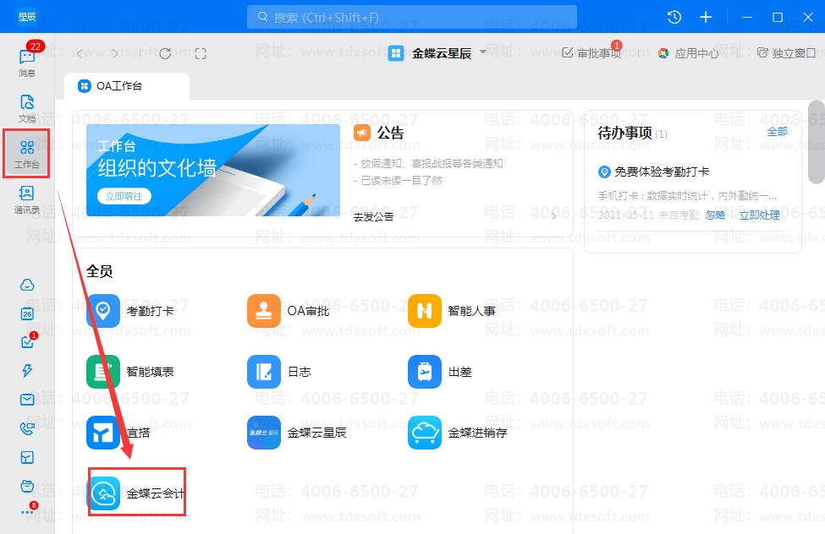Open the 消息 messages icon in sidebar
Viewport: 825px width, 534px height.
click(27, 59)
